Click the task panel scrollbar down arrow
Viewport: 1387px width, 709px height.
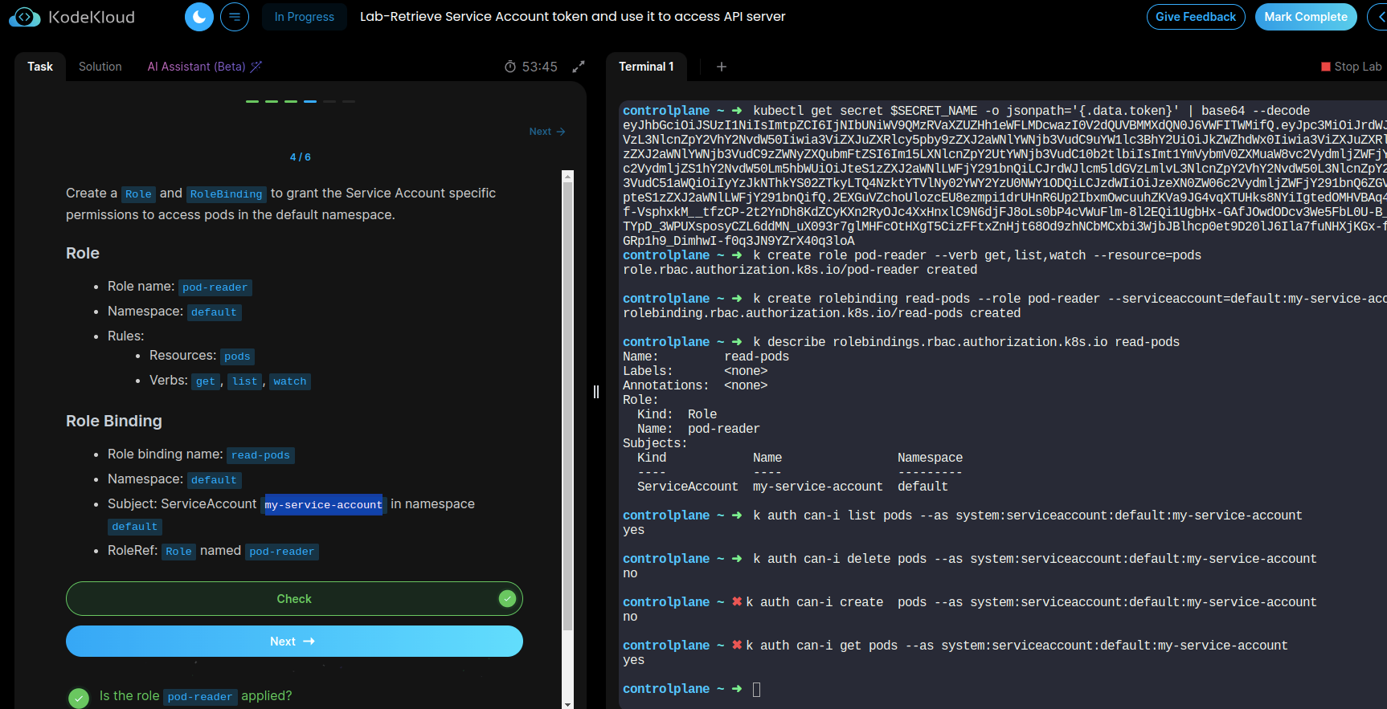click(x=567, y=703)
